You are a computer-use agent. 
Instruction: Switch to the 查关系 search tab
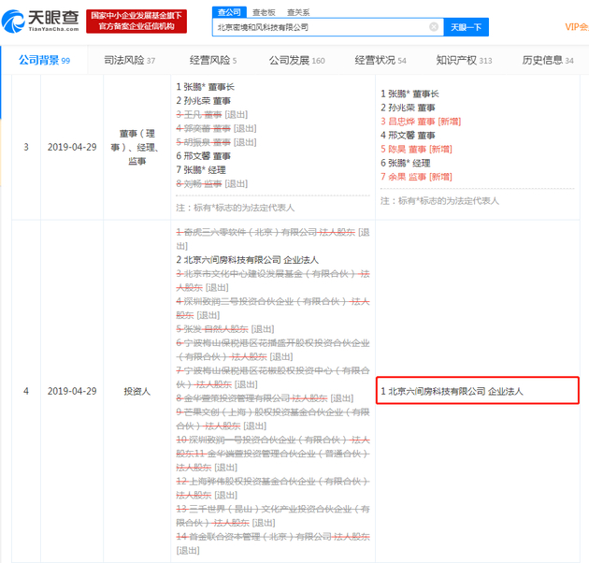tap(298, 12)
